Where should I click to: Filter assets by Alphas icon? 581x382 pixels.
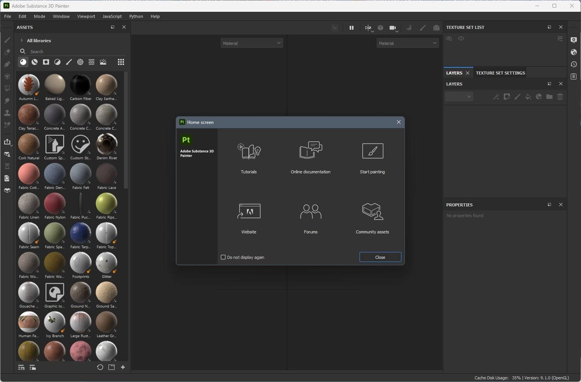tap(80, 62)
